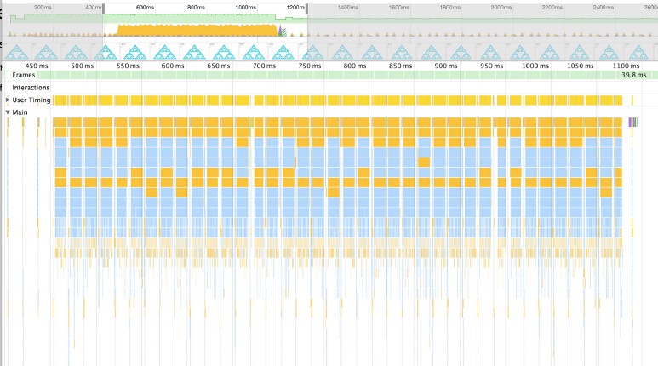The image size is (658, 366).
Task: Click the purple block at end of Main track
Action: (x=632, y=123)
